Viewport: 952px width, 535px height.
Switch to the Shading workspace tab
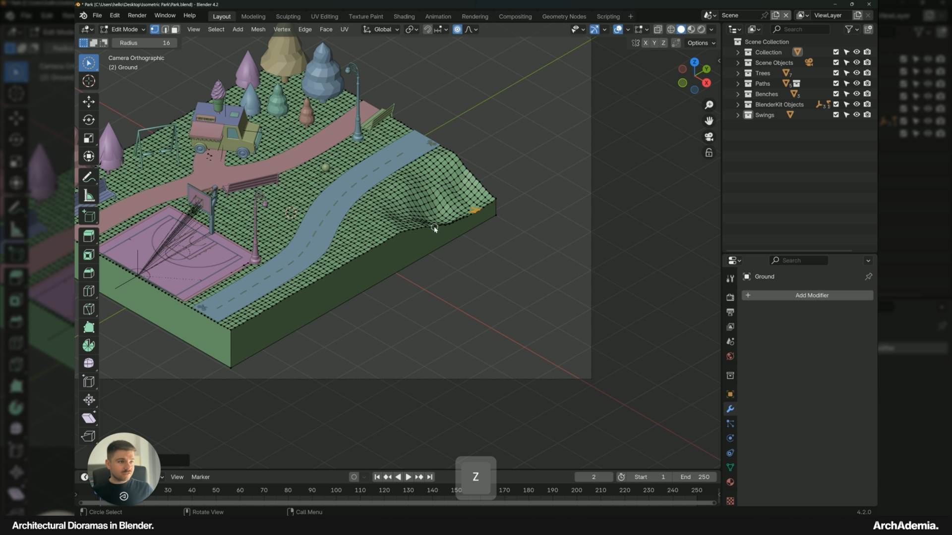point(404,16)
